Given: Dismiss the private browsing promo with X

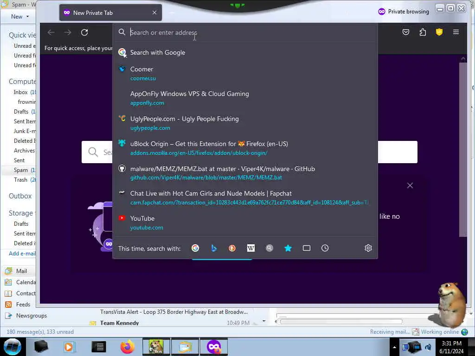Looking at the screenshot, I should coord(410,185).
